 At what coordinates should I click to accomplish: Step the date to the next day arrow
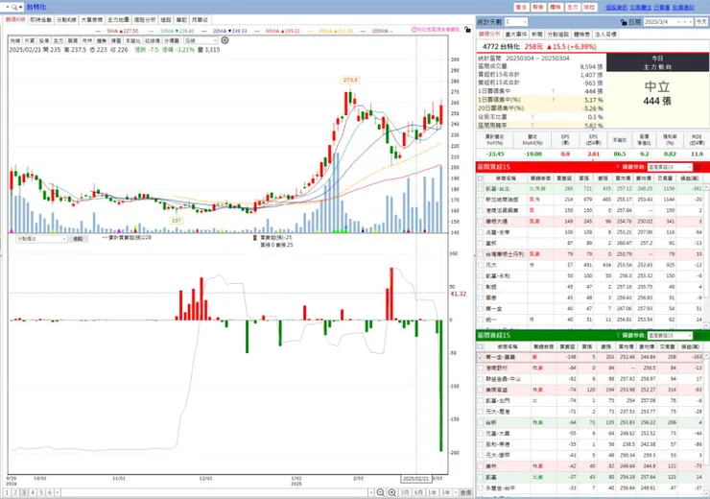click(691, 22)
